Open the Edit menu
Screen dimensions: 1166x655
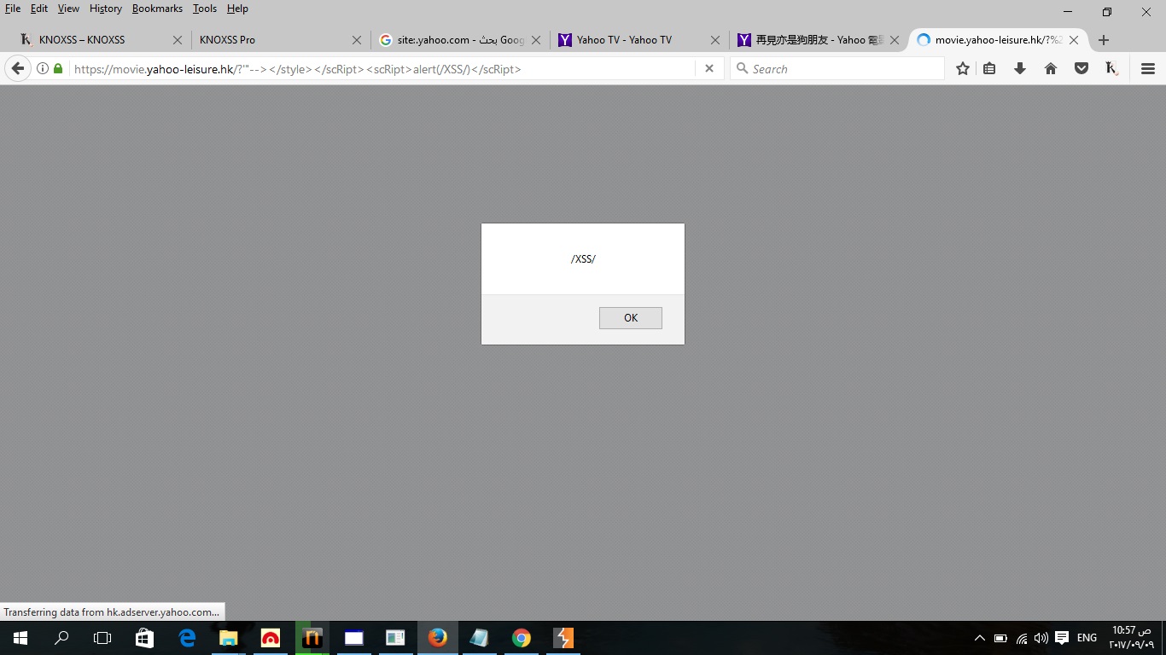pos(39,9)
